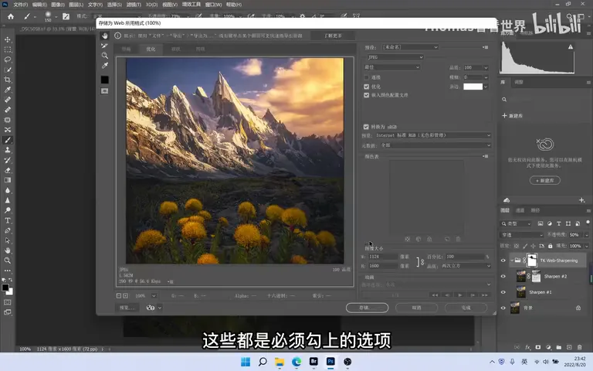593x371 pixels.
Task: Open the 文件(F) menu
Action: [20, 5]
